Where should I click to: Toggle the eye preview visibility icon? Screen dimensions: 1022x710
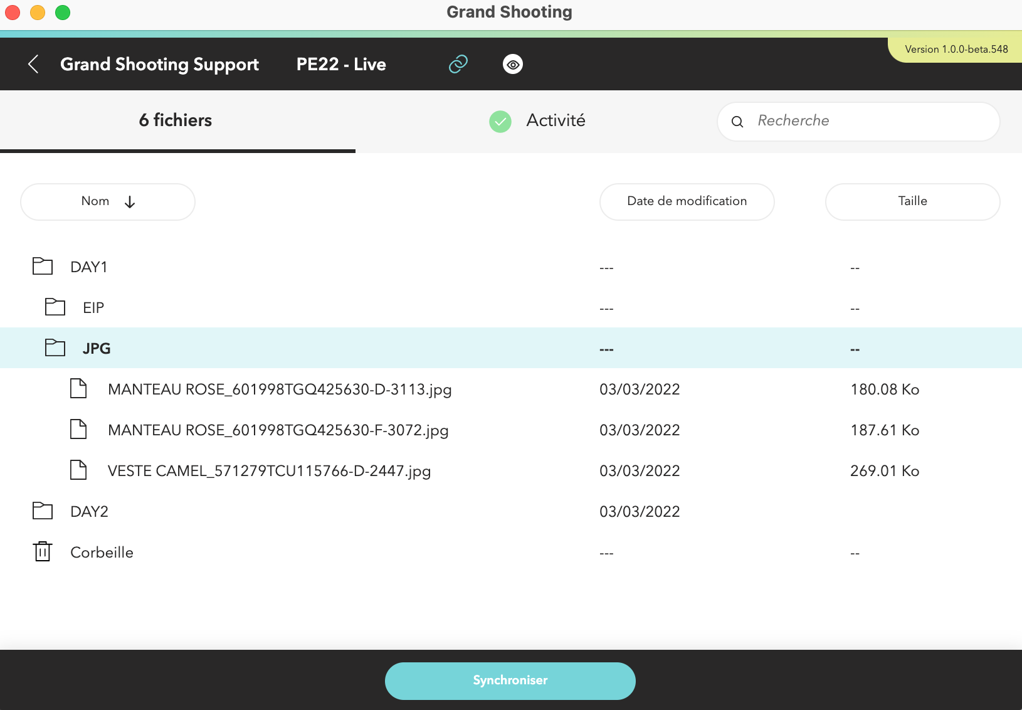[x=513, y=63]
